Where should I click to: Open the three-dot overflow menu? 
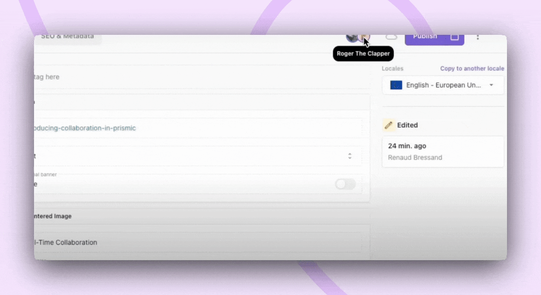coord(478,37)
